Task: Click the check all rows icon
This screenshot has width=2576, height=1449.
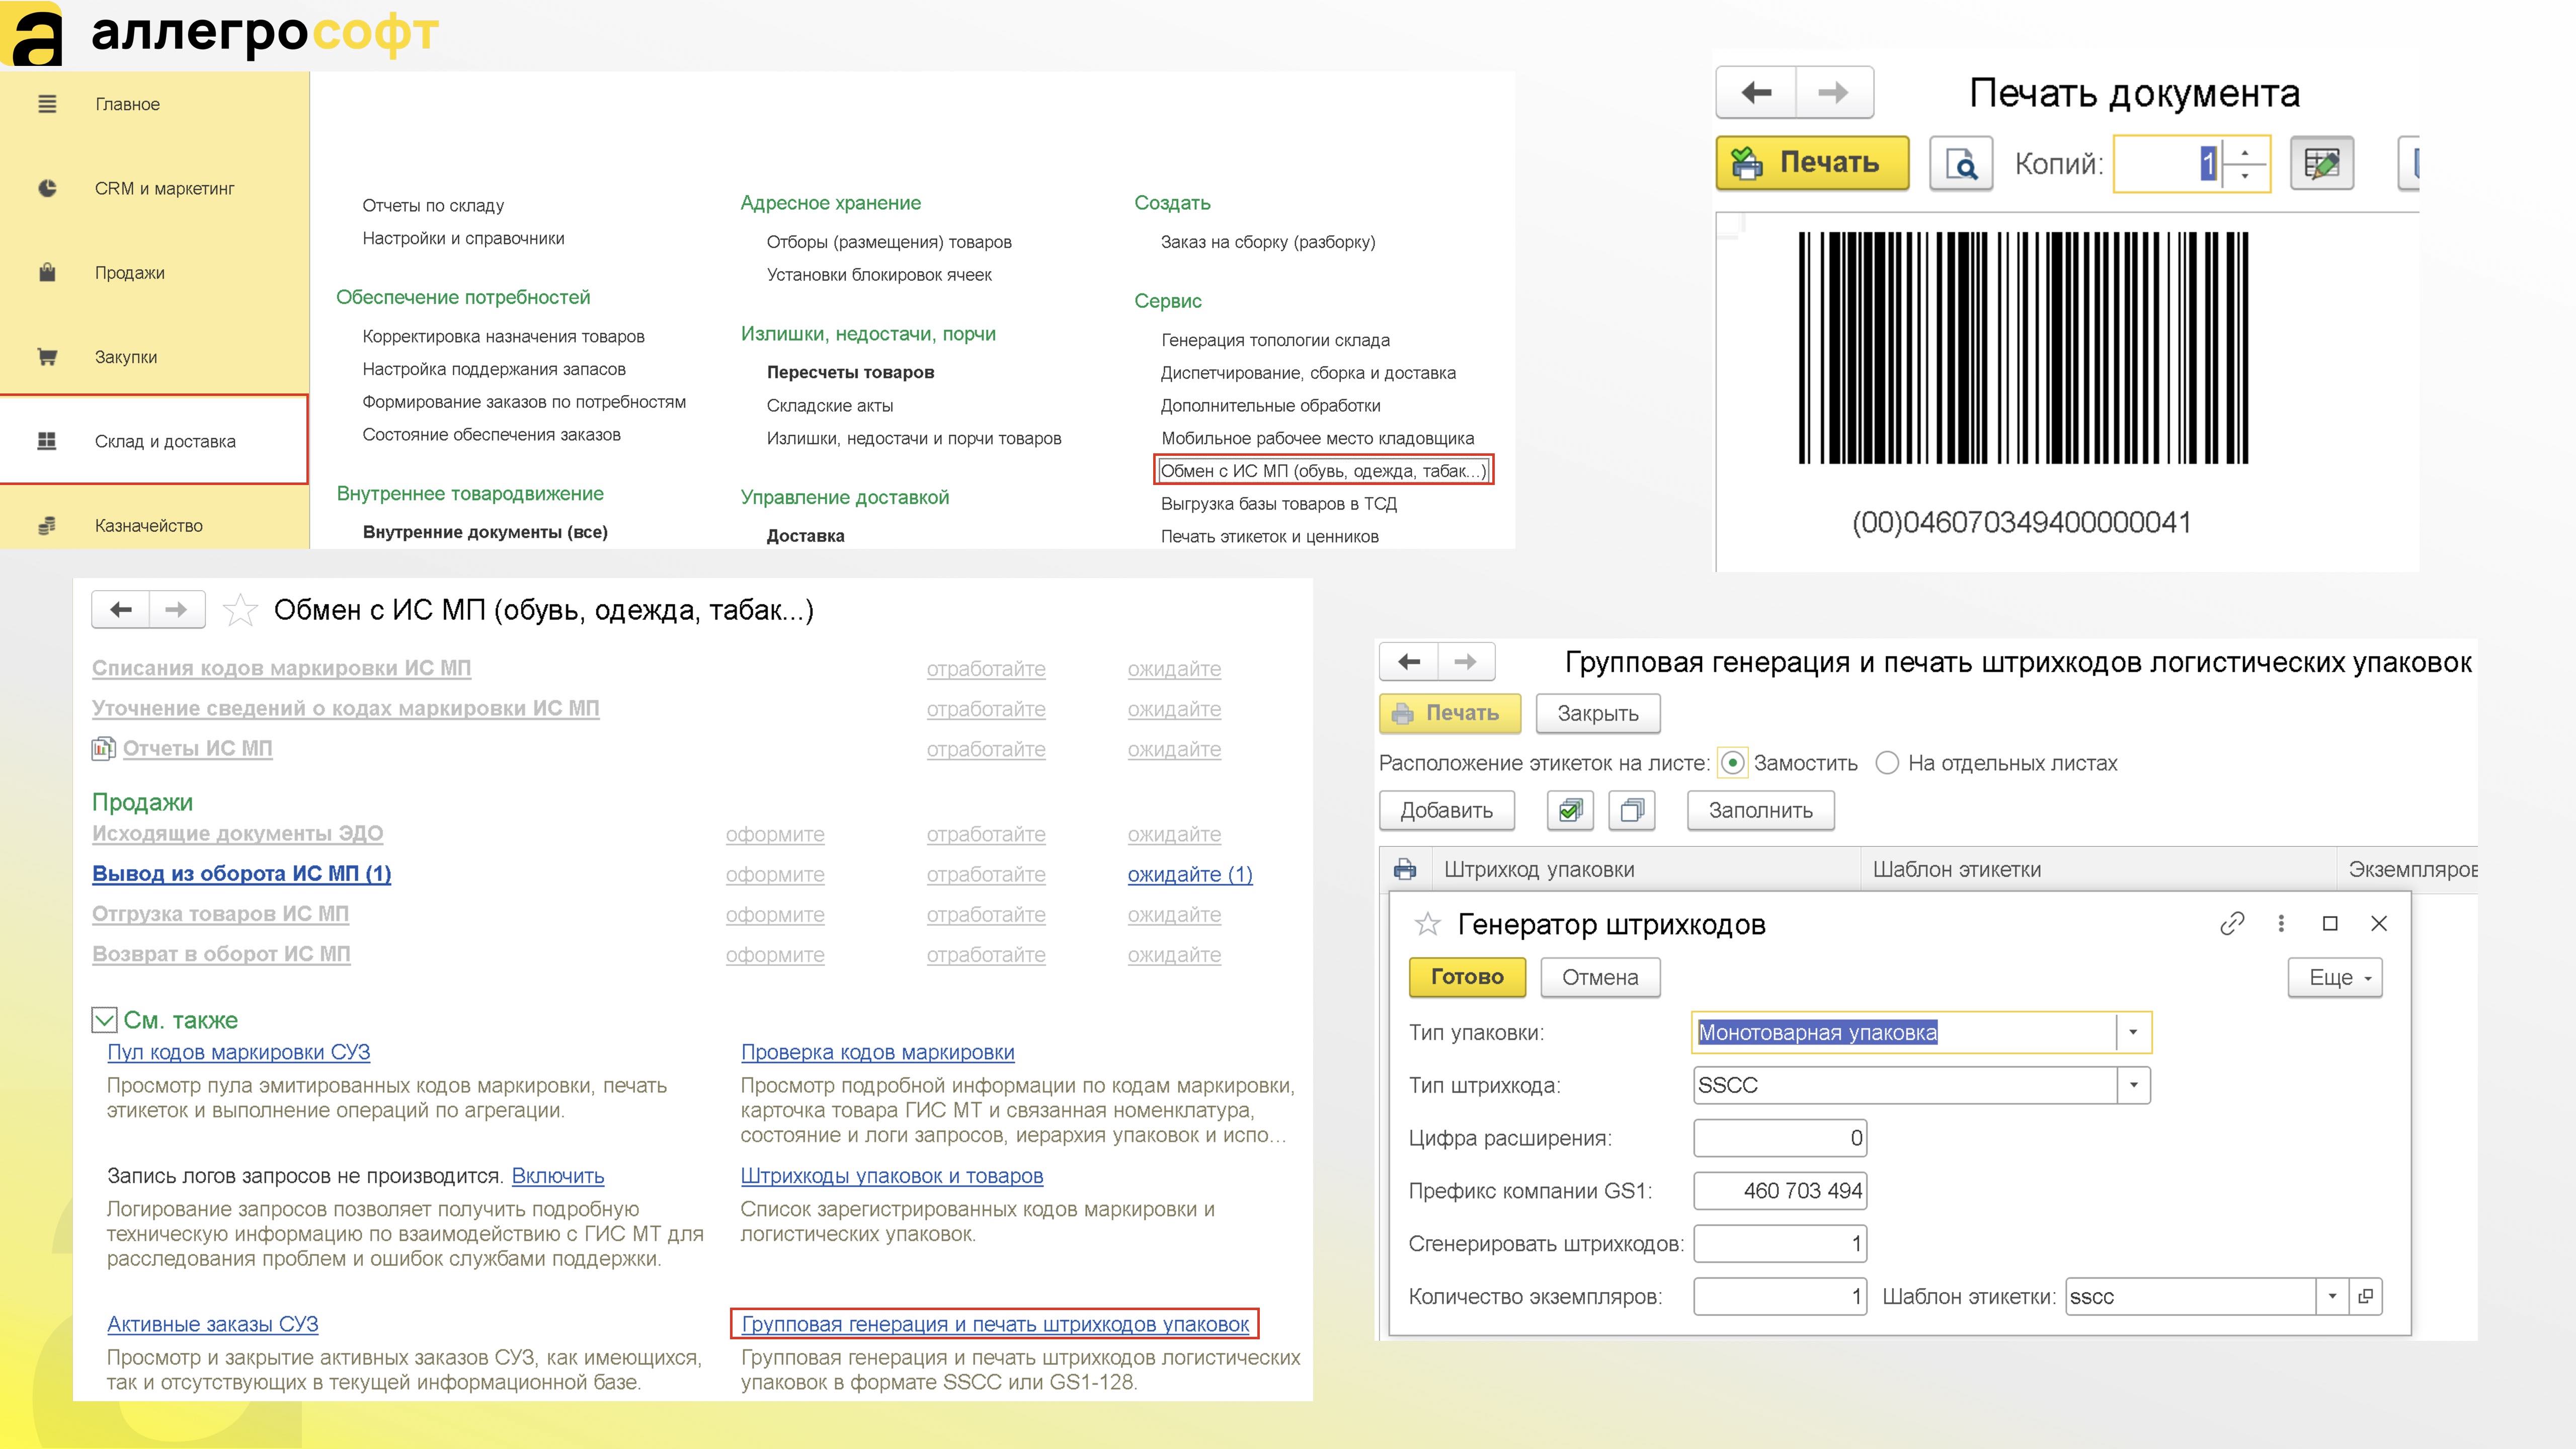Action: point(1570,810)
